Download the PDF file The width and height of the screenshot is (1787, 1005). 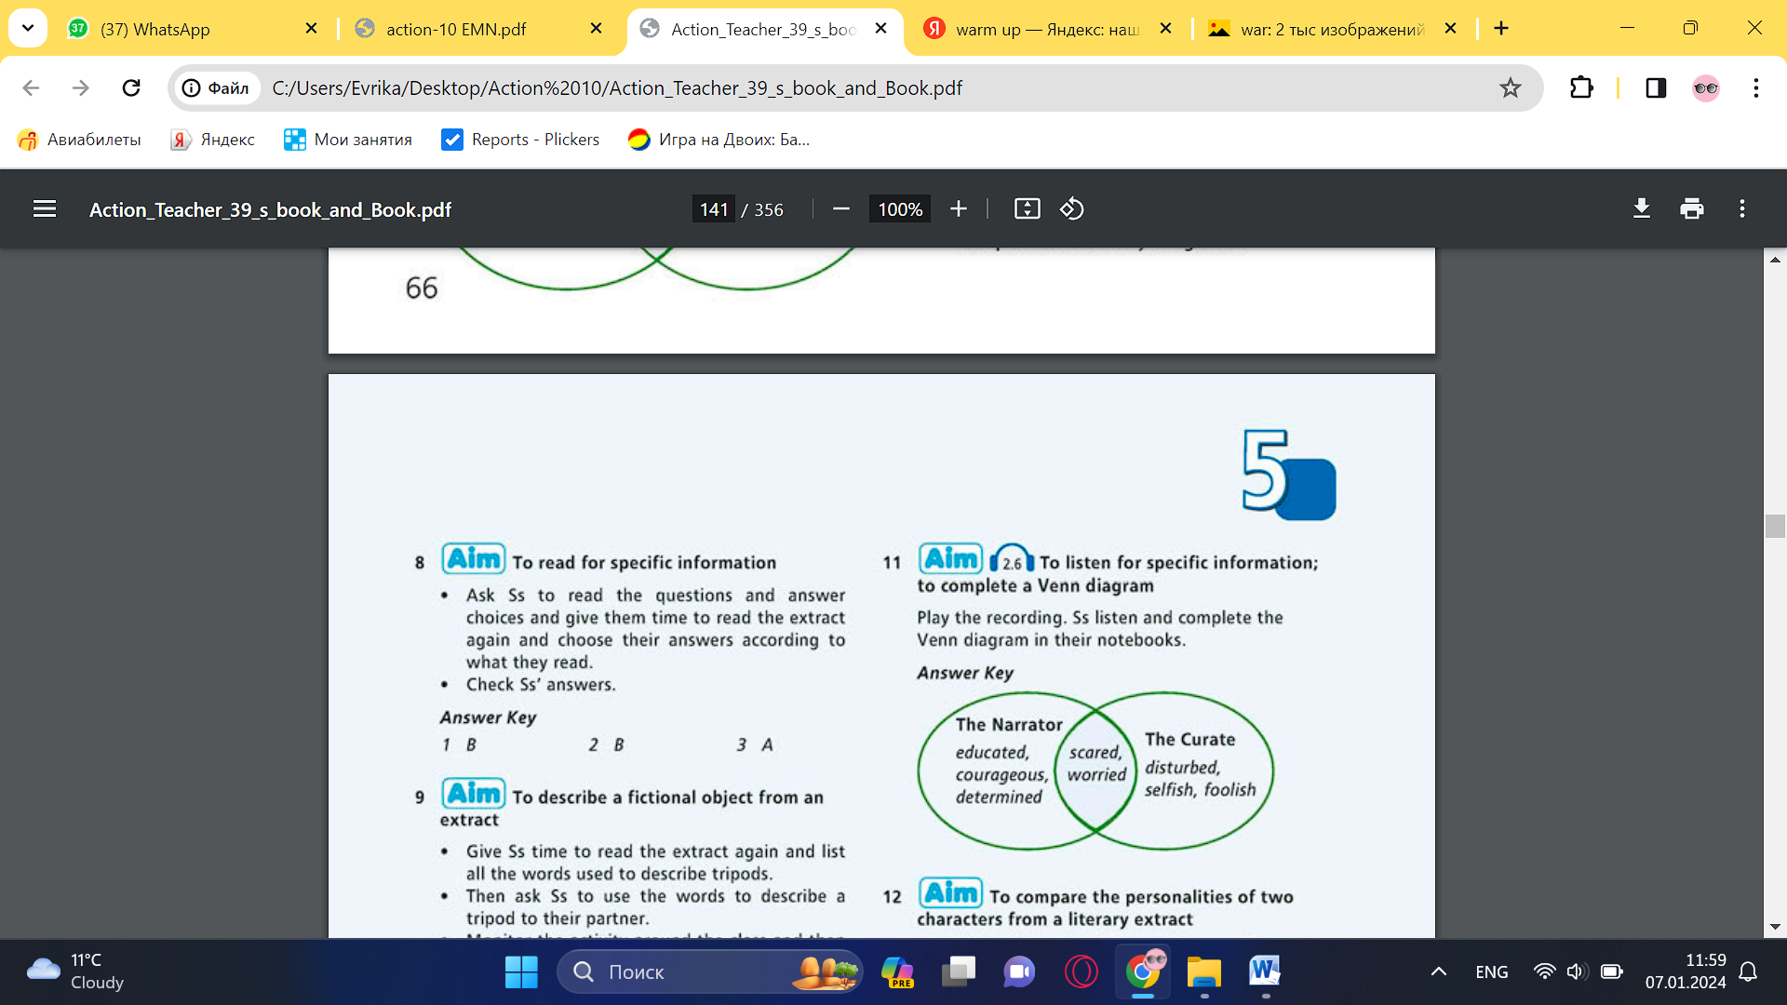pyautogui.click(x=1642, y=209)
